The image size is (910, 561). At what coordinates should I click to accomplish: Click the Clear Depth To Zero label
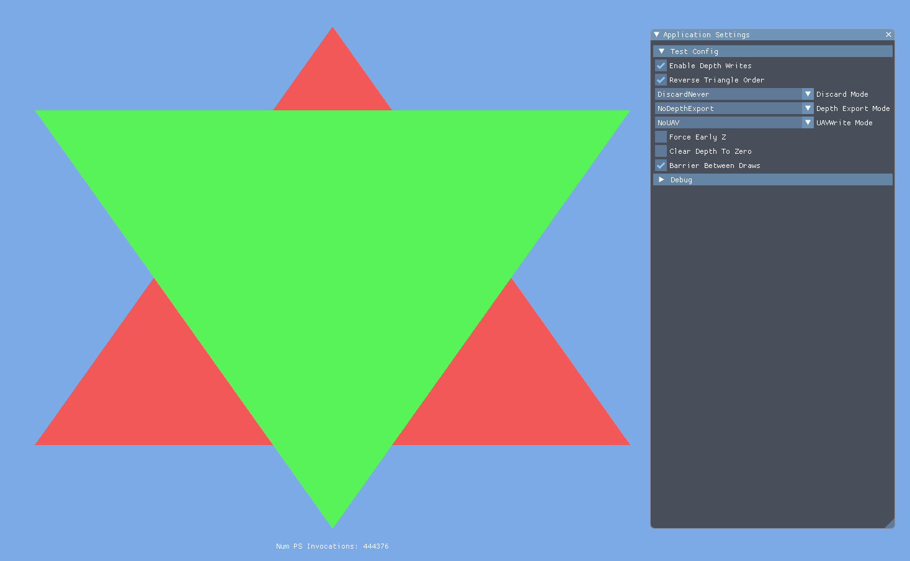(710, 151)
